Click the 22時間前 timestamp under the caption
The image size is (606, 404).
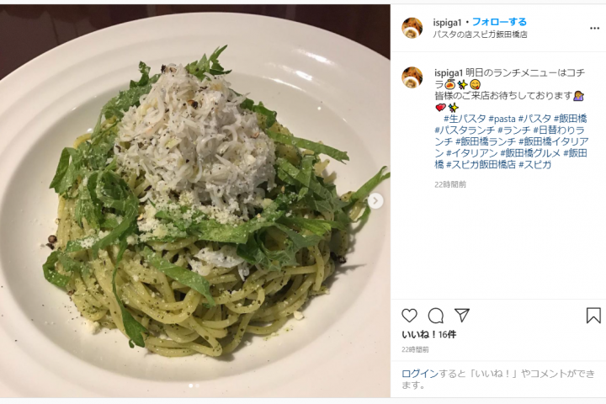click(x=450, y=185)
